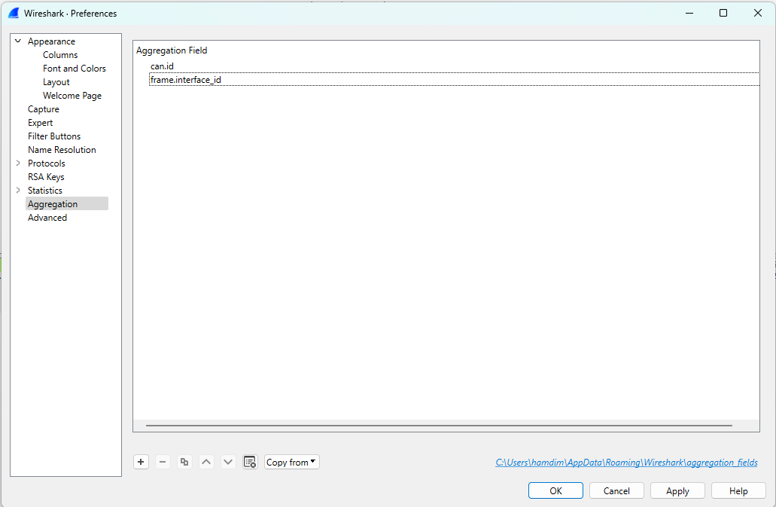Screen dimensions: 776x507
Task: Go to Expert preferences
Action: coord(40,122)
